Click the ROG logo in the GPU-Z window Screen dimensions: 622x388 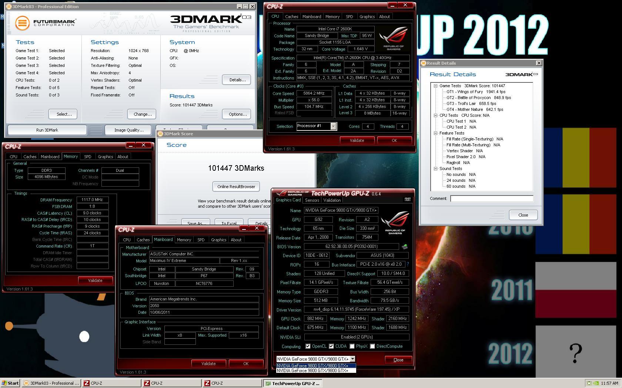pos(395,222)
